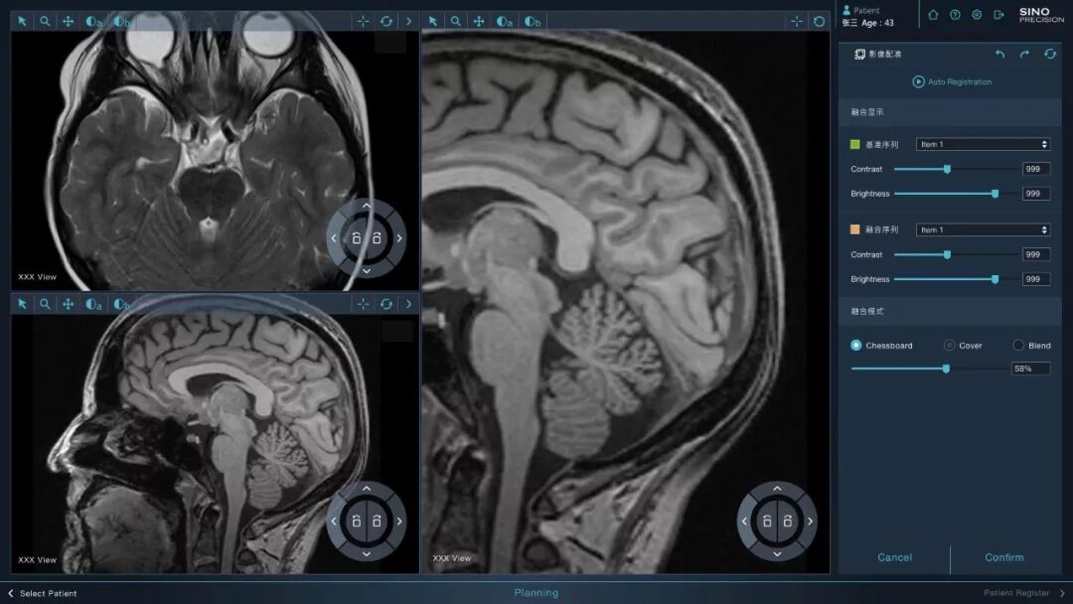Click contrast 'a' tool in bottom-left sagittal view
1073x604 pixels.
point(93,304)
